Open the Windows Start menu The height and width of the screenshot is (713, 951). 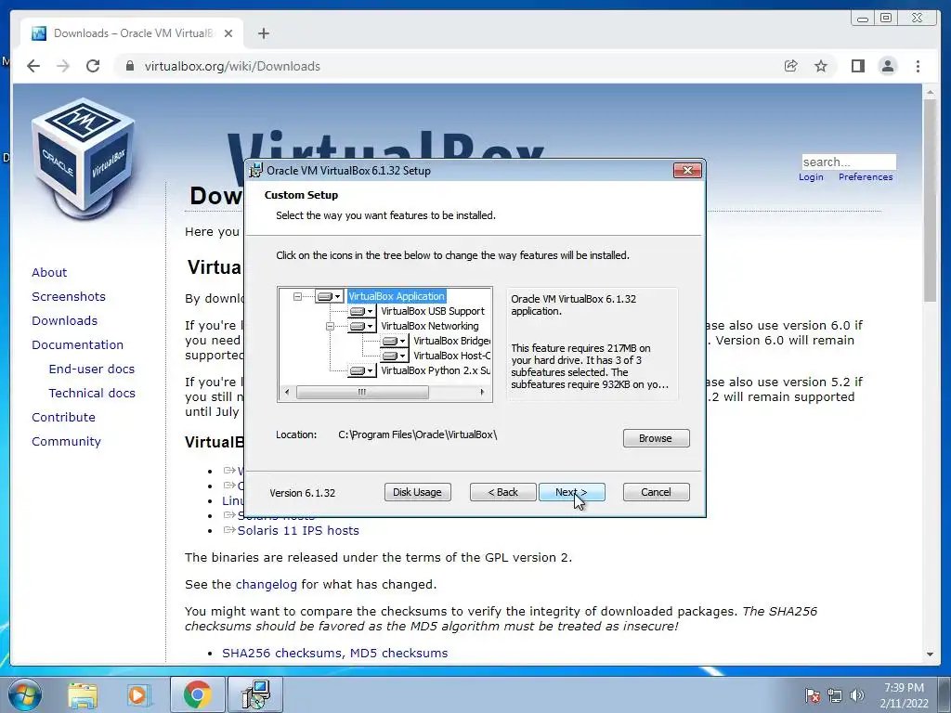[x=24, y=694]
